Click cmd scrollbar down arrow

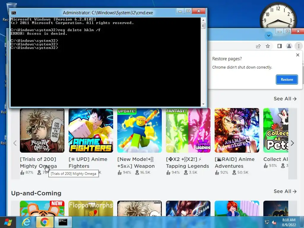[x=203, y=104]
